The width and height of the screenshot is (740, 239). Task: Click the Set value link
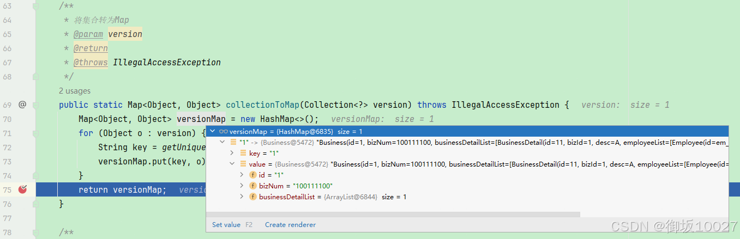coord(226,224)
